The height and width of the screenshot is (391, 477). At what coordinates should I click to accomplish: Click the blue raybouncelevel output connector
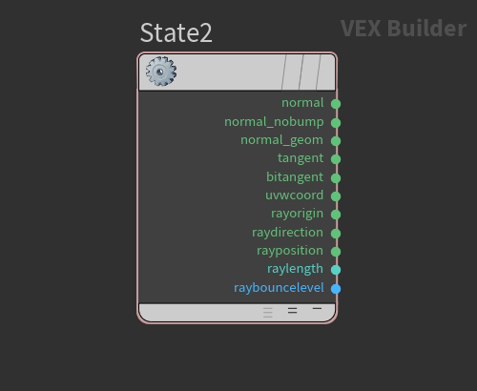[x=336, y=289]
